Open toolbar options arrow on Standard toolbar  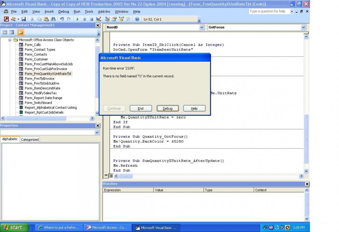tap(199, 20)
